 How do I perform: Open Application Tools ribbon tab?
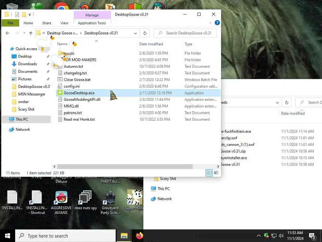[92, 23]
